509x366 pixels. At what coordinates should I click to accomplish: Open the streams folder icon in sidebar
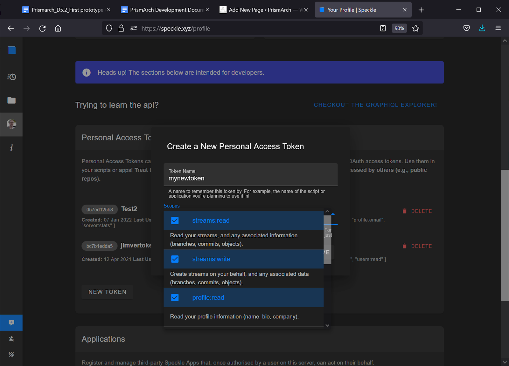click(11, 100)
